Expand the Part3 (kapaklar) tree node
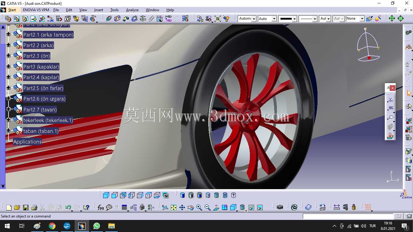 (x=8, y=66)
